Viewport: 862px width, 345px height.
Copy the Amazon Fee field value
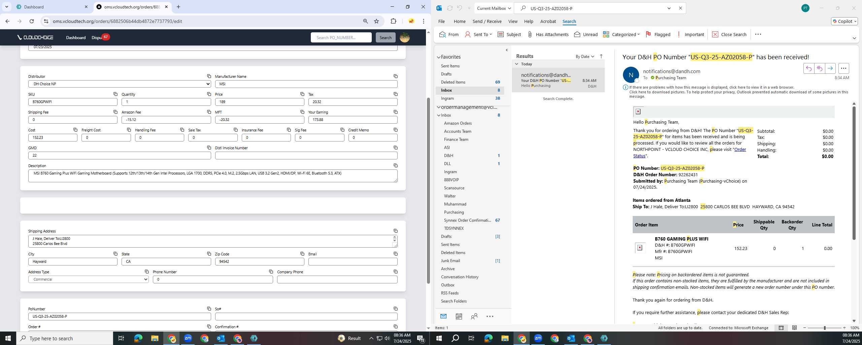[209, 112]
